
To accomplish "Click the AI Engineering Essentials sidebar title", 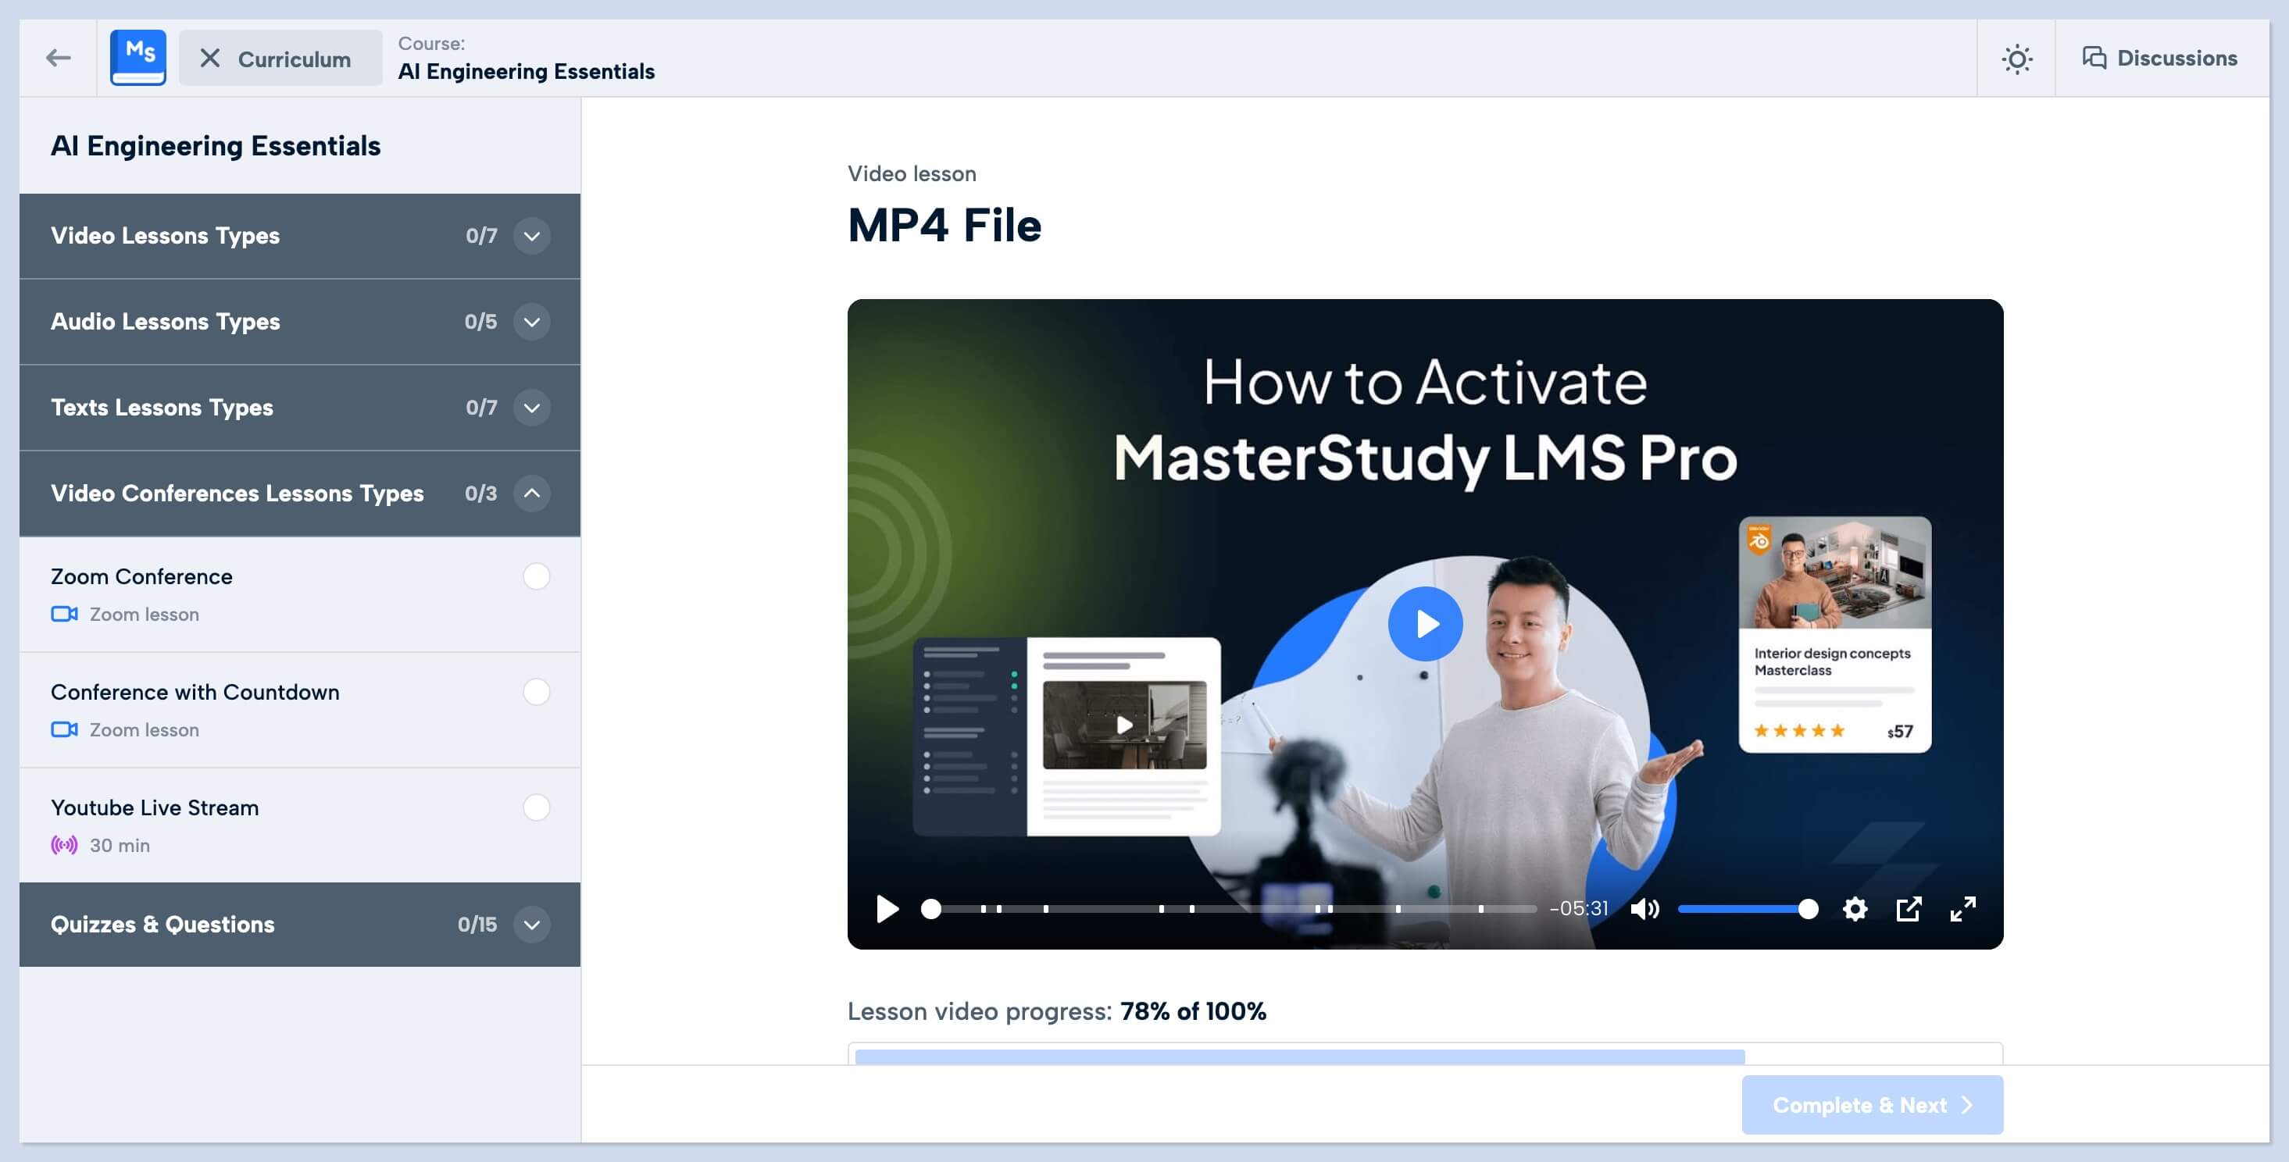I will point(216,146).
